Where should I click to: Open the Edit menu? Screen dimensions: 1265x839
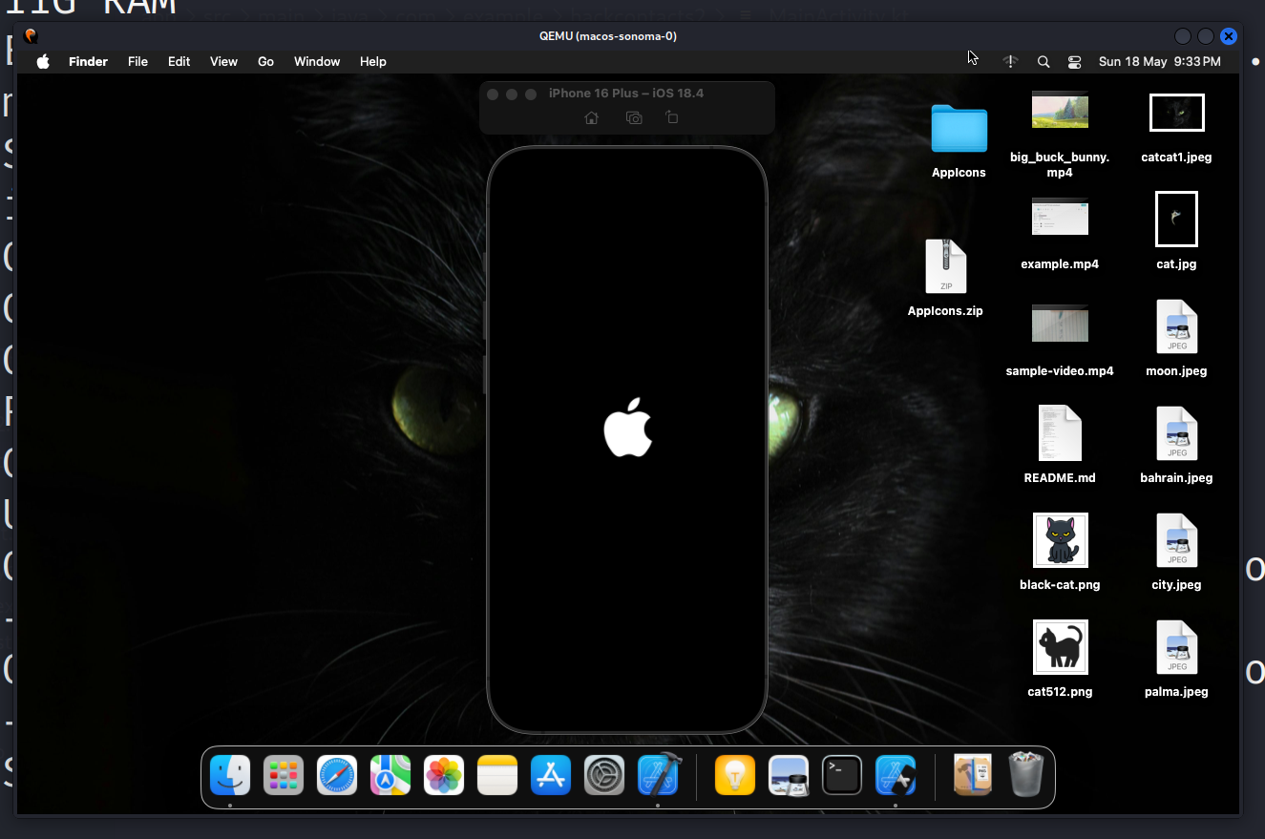click(179, 61)
